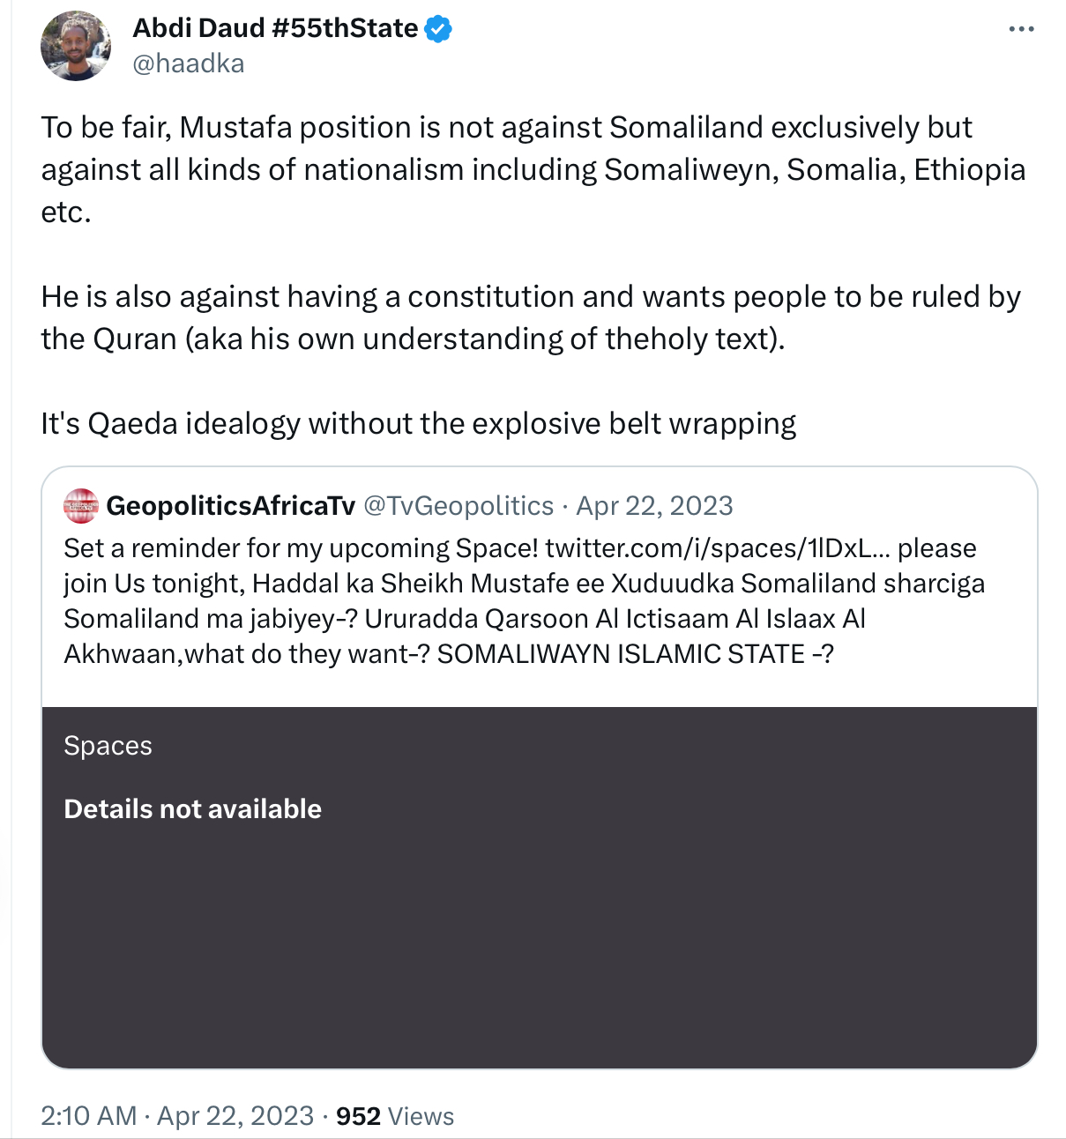Screen dimensions: 1066x1139
Task: Open the three-dot more options menu
Action: pos(1021,29)
